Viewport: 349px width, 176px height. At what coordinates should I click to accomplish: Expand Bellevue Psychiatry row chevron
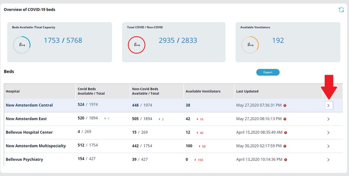pyautogui.click(x=328, y=160)
